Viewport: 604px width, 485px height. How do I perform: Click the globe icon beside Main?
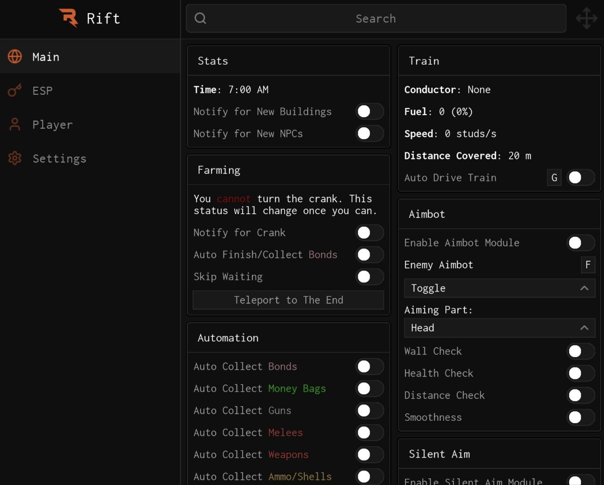coord(15,57)
